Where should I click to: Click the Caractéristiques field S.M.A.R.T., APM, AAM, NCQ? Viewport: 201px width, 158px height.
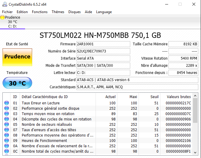coord(137,87)
